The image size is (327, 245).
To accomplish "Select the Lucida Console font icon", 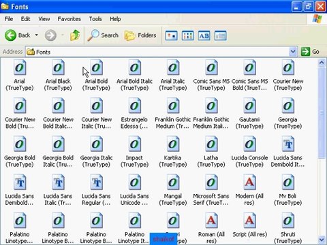I will [x=250, y=144].
